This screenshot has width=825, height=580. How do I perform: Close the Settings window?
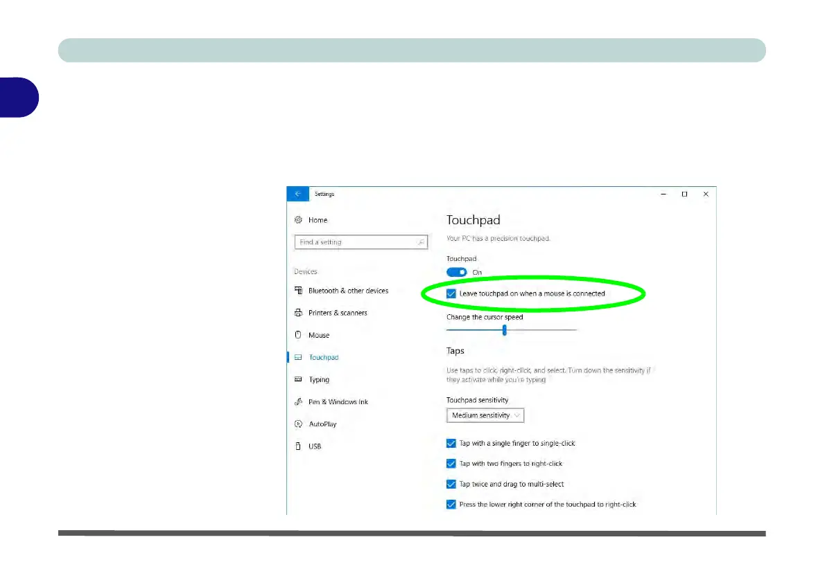pyautogui.click(x=706, y=194)
